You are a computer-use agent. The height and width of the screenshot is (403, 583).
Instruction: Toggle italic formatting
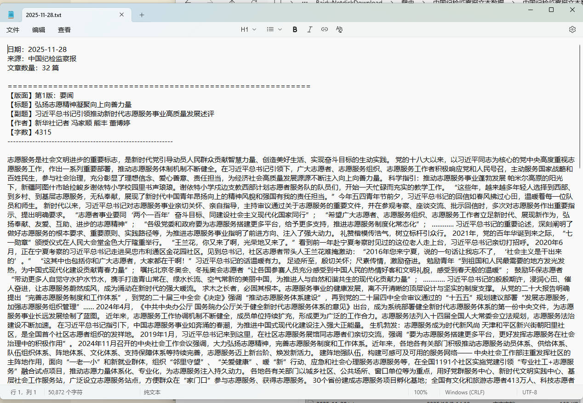click(310, 29)
